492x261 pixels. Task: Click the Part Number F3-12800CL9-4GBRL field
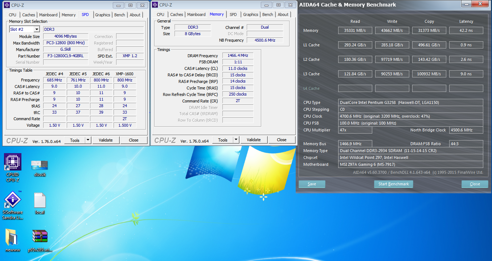pos(65,56)
